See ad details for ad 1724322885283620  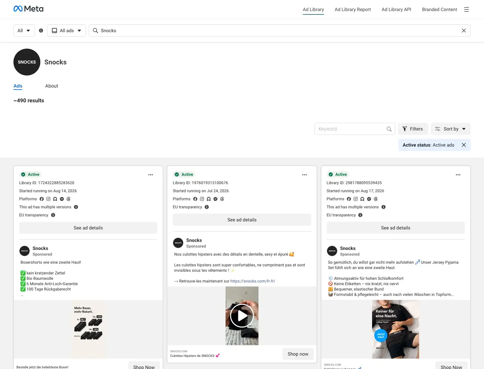click(88, 228)
